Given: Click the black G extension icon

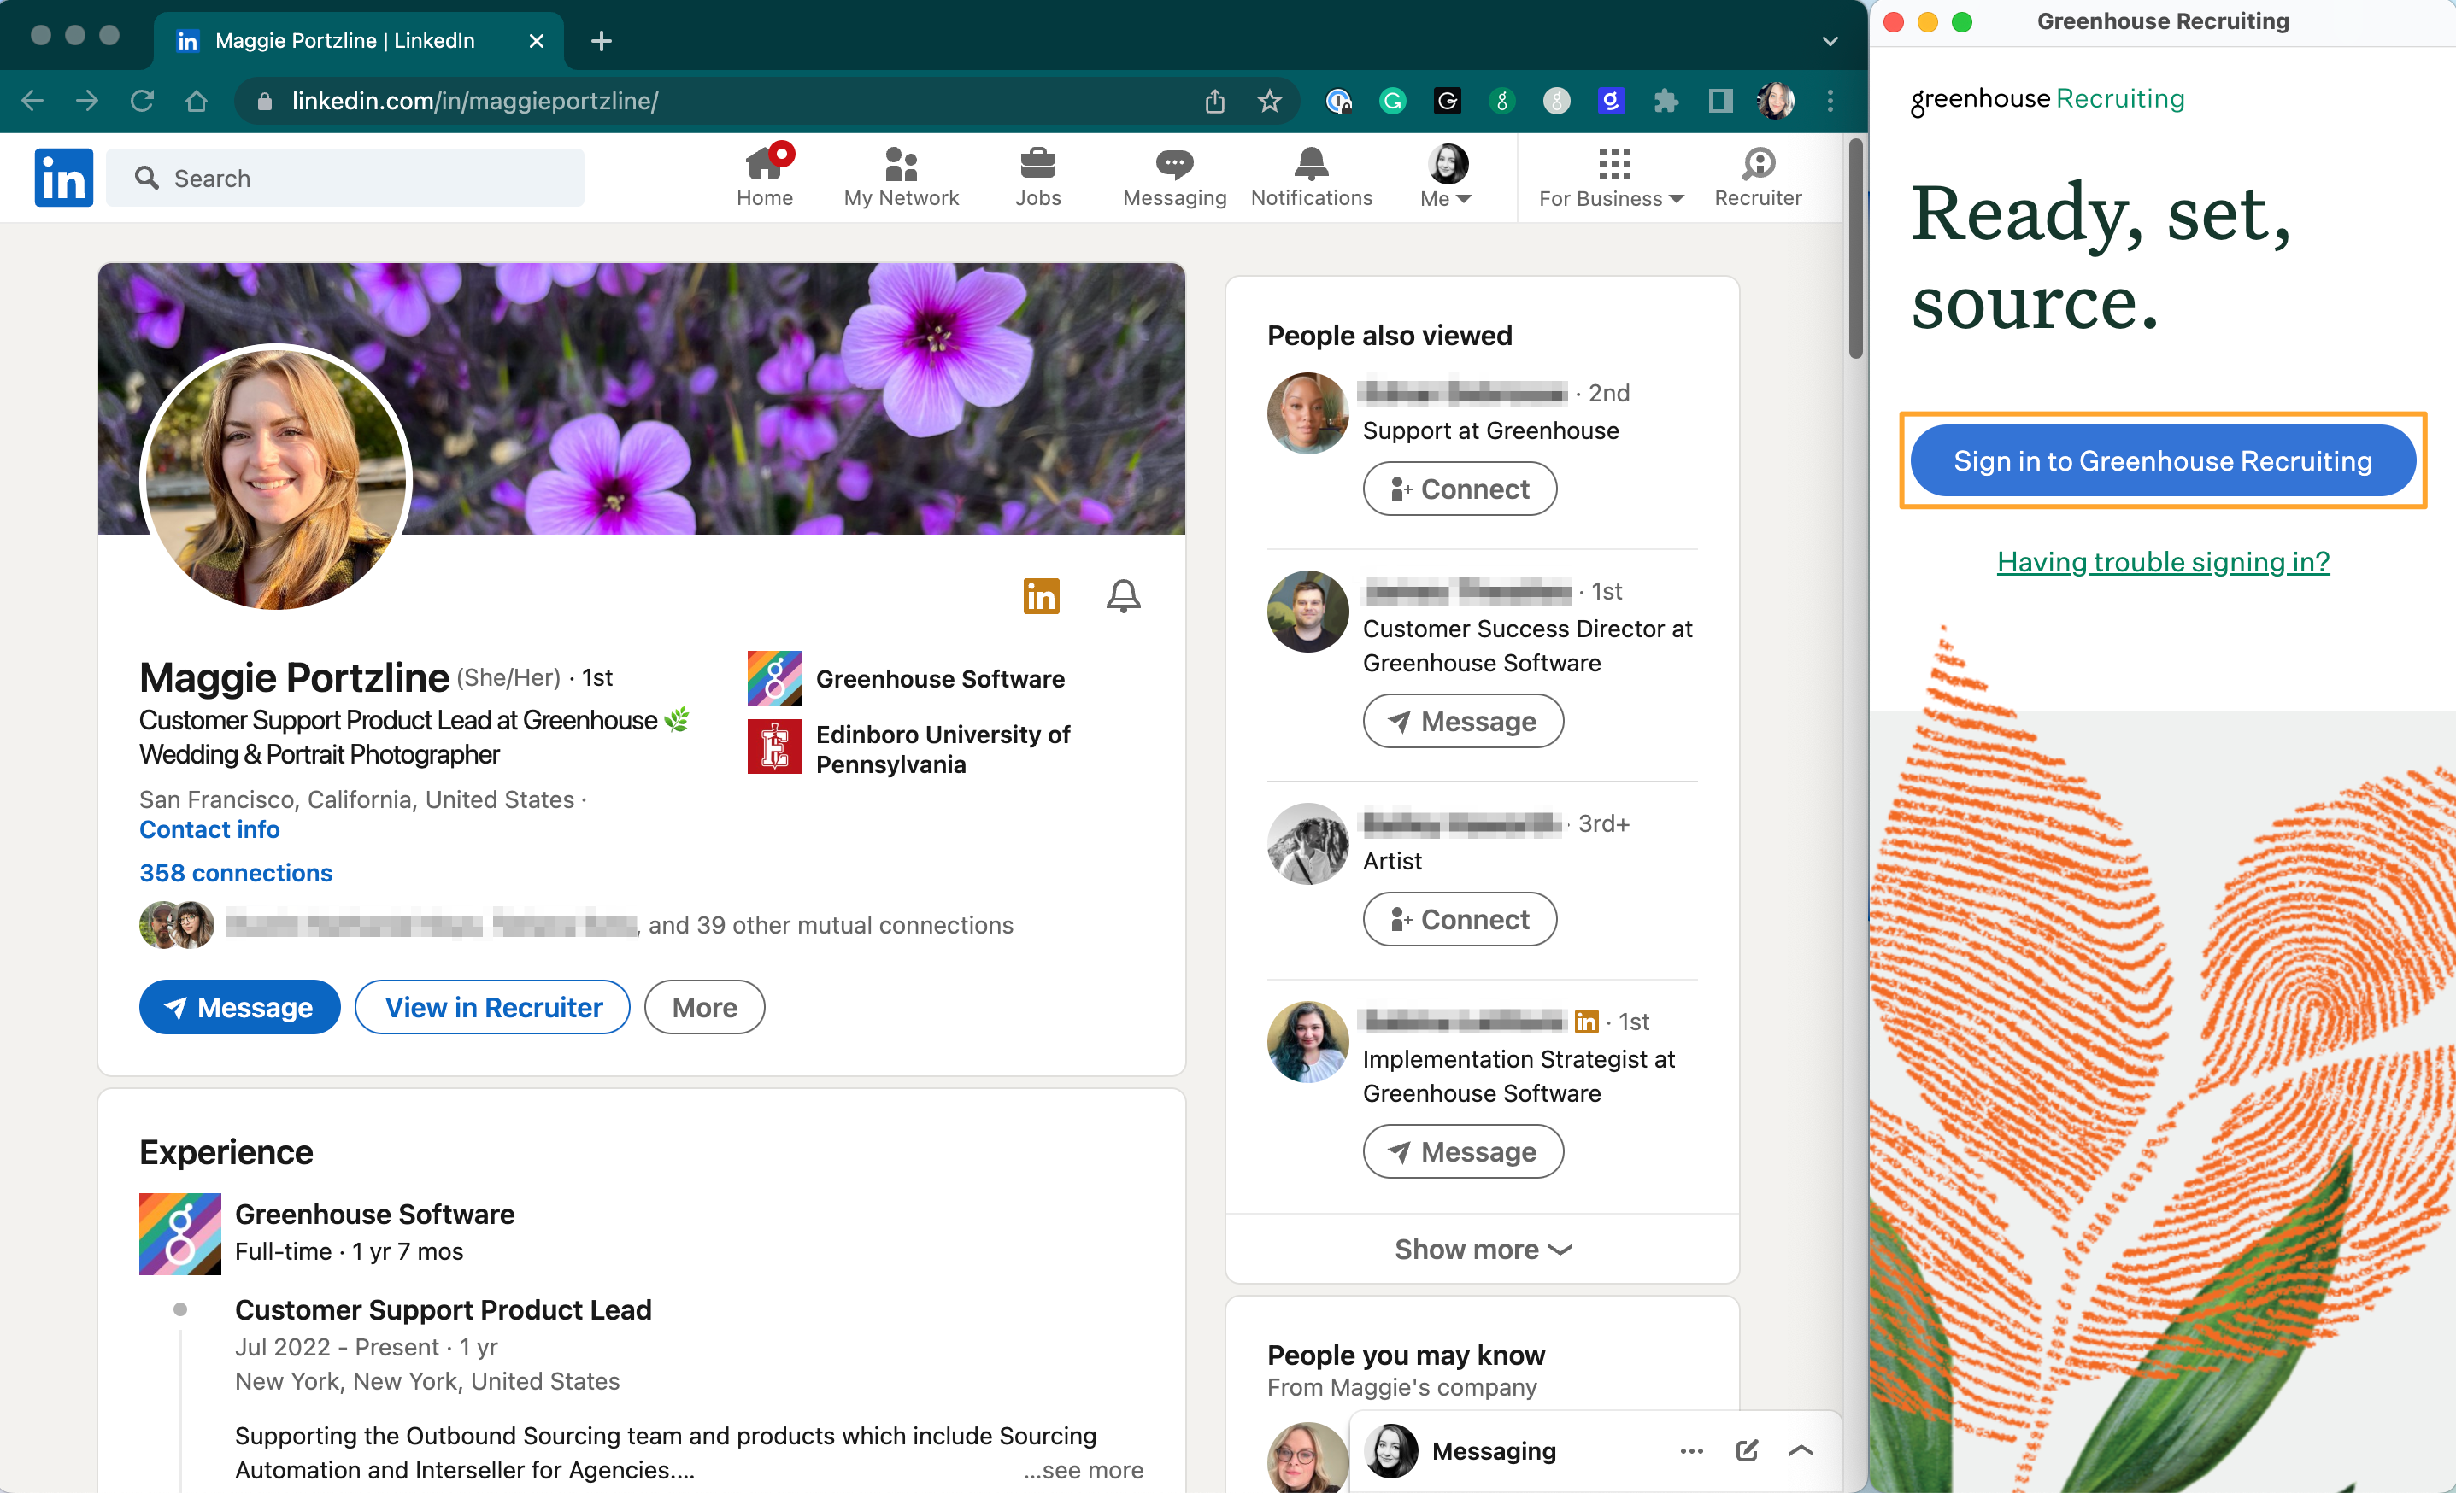Looking at the screenshot, I should tap(1448, 101).
